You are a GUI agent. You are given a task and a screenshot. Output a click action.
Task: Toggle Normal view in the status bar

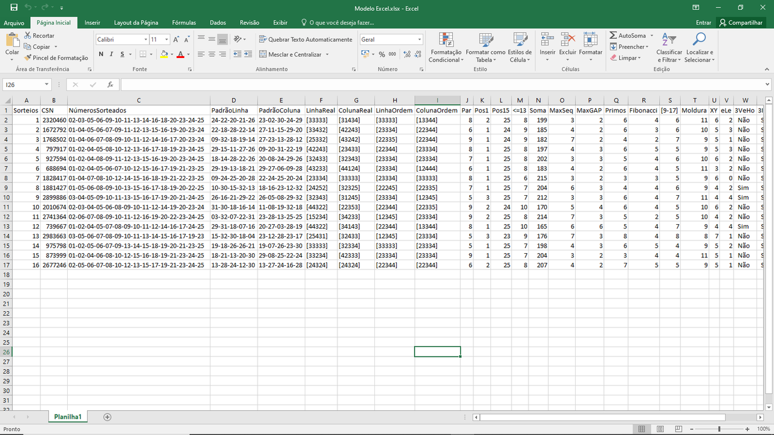(642, 429)
